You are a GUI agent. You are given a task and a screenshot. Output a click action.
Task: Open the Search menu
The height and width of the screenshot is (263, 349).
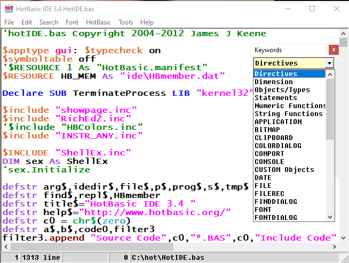pyautogui.click(x=49, y=22)
